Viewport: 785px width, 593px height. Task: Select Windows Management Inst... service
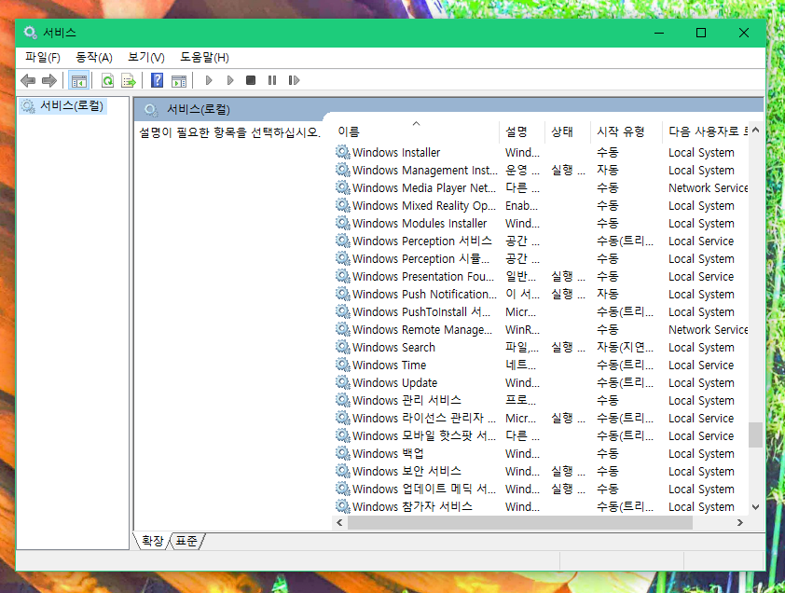(x=542, y=171)
